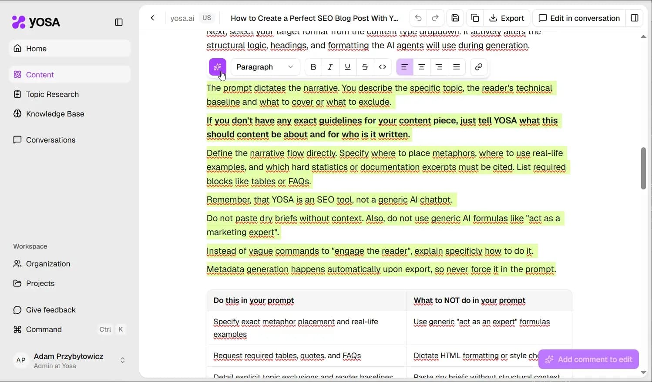
Task: Redo the last change
Action: (435, 18)
